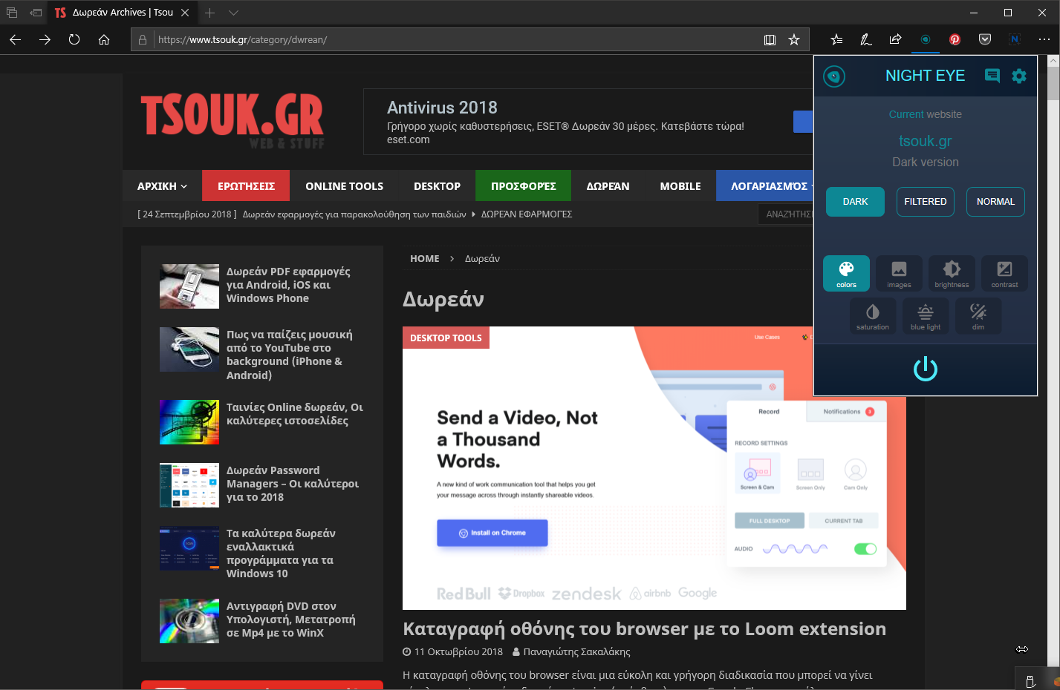Open the browser tab list chevron
The width and height of the screenshot is (1060, 690).
point(234,13)
